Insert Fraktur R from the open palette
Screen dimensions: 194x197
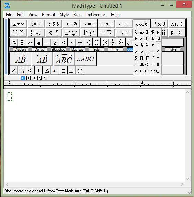point(153,32)
